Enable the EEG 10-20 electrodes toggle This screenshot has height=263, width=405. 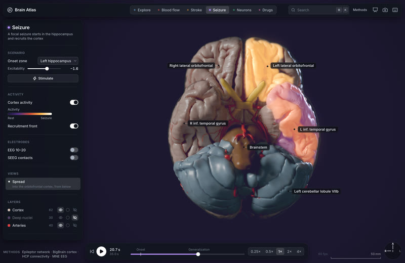[74, 150]
